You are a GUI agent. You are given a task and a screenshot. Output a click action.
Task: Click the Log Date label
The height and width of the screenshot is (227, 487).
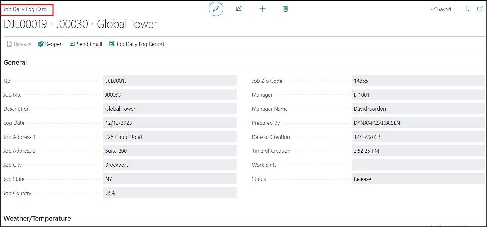coord(14,123)
